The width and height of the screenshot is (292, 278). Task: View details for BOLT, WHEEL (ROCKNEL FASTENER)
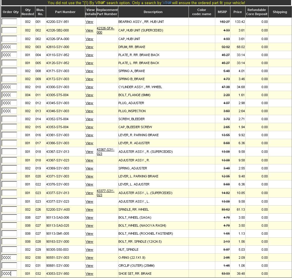point(89,233)
